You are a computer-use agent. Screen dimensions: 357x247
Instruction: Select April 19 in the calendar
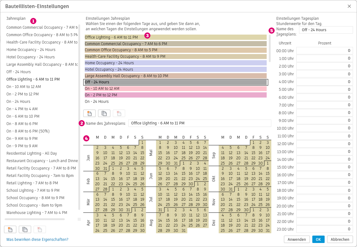[113, 225]
